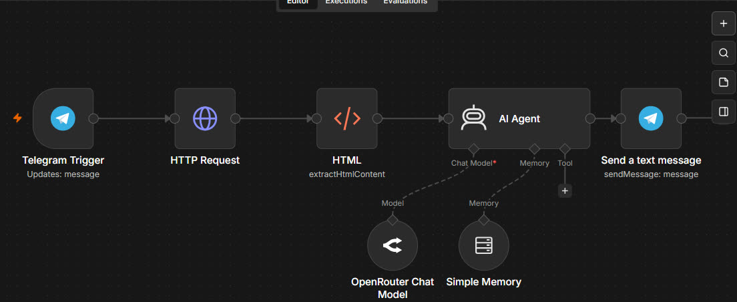737x302 pixels.
Task: Open the HTTP Request globe node
Action: point(205,118)
